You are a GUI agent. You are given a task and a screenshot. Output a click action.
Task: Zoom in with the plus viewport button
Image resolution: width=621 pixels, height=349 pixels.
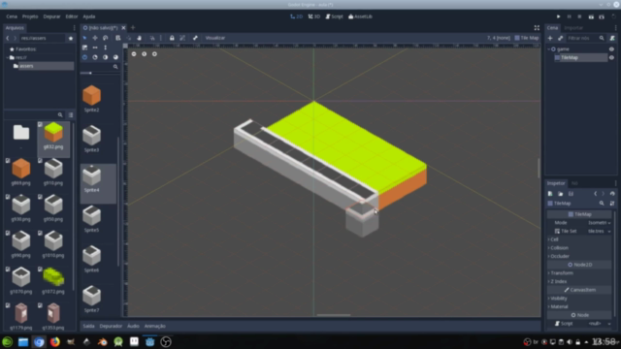[x=154, y=54]
